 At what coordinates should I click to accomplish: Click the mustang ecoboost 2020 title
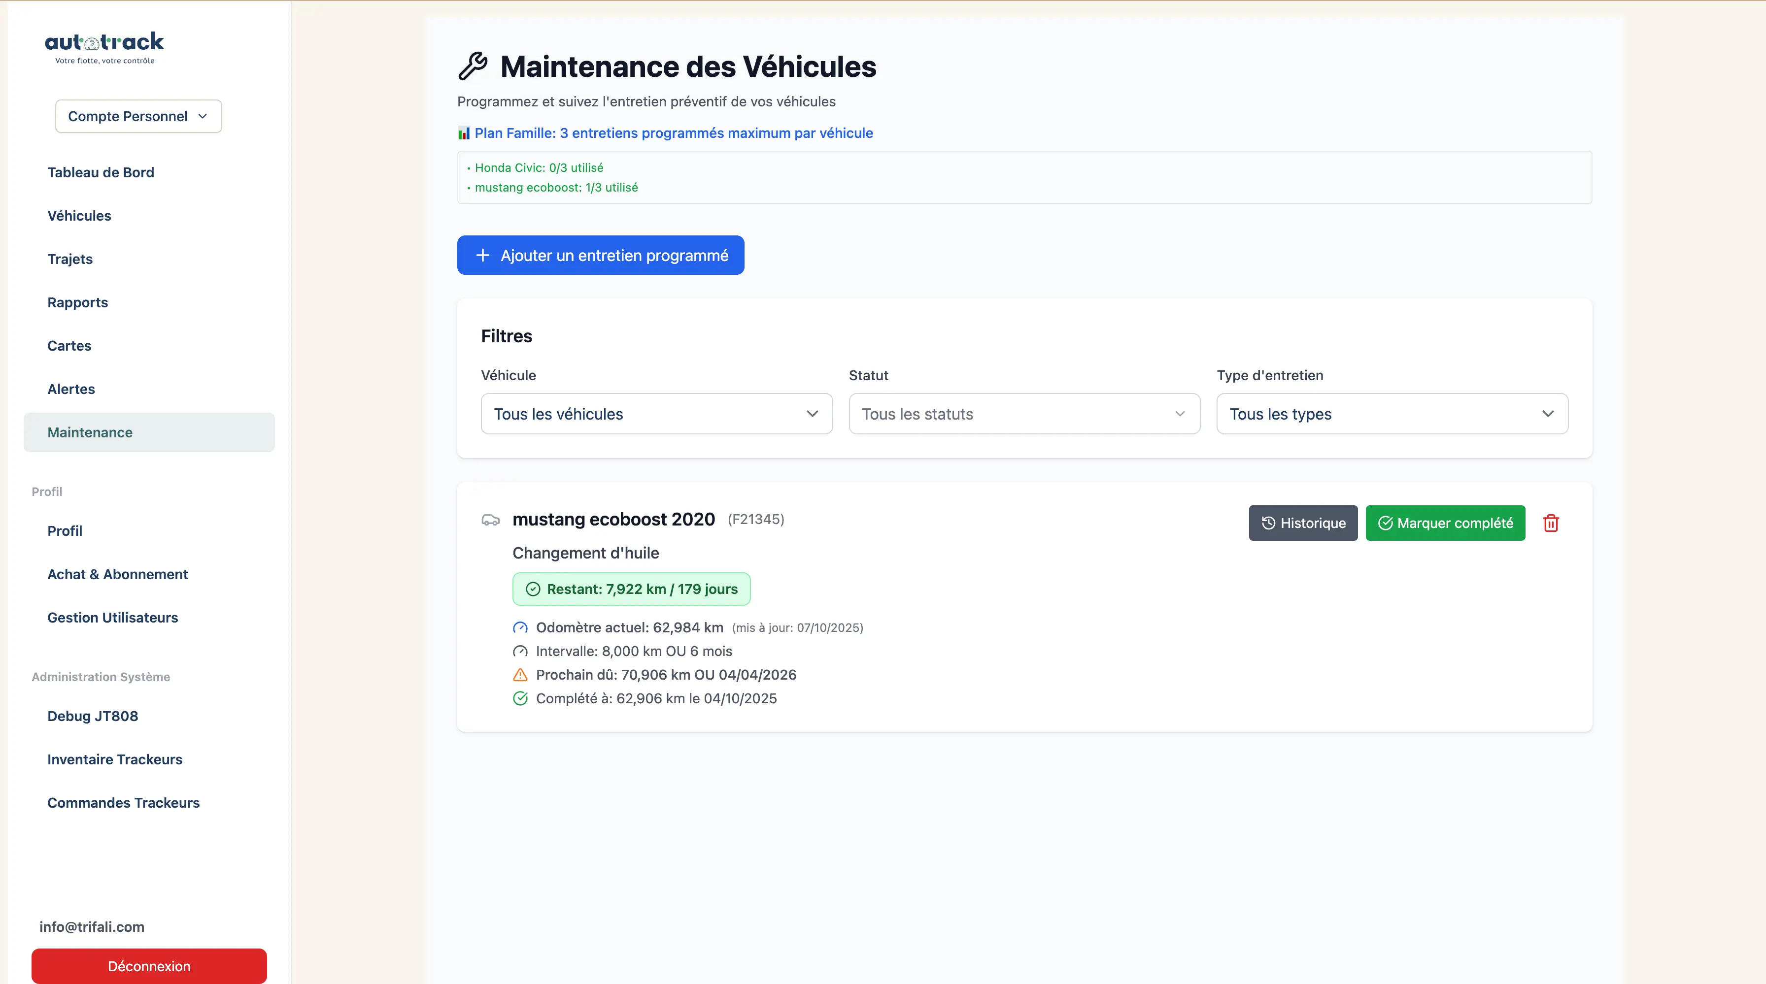613,520
